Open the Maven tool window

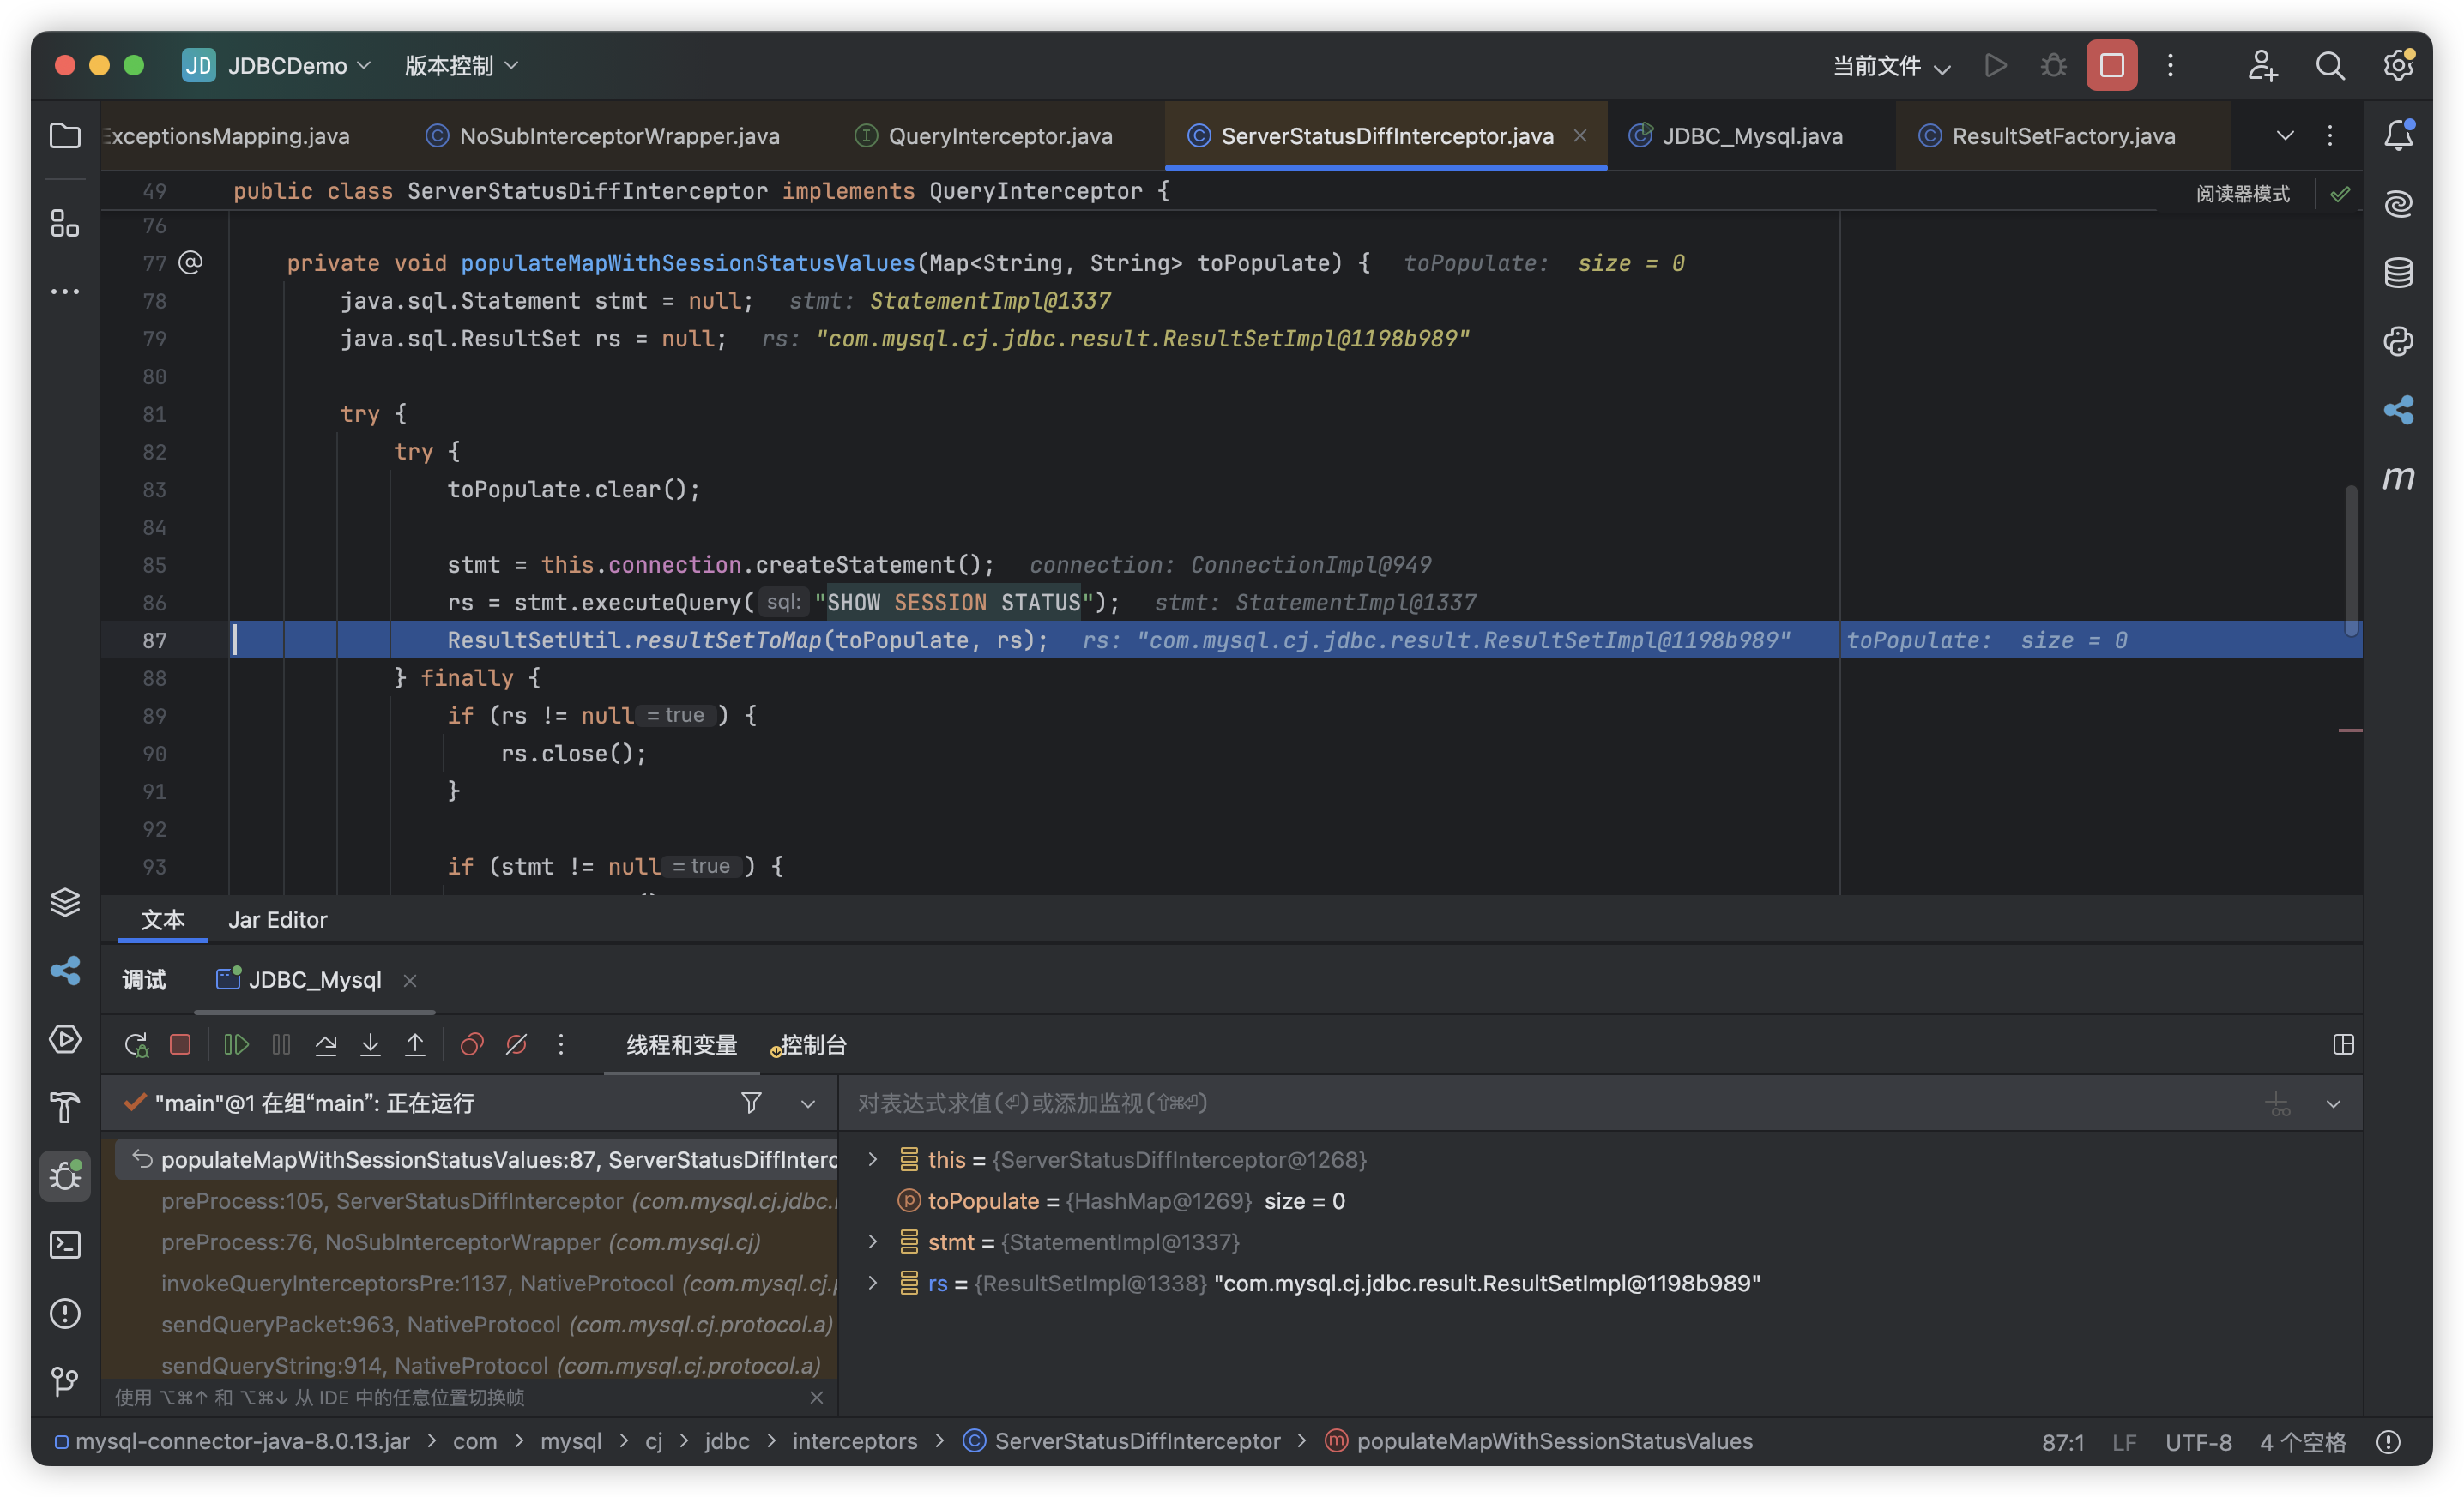(x=2398, y=478)
